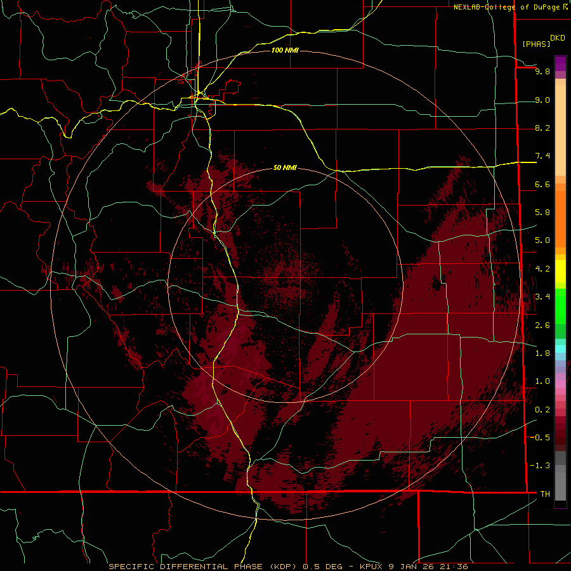Click the 21:36 time stamp
The height and width of the screenshot is (571, 571).
[x=454, y=567]
